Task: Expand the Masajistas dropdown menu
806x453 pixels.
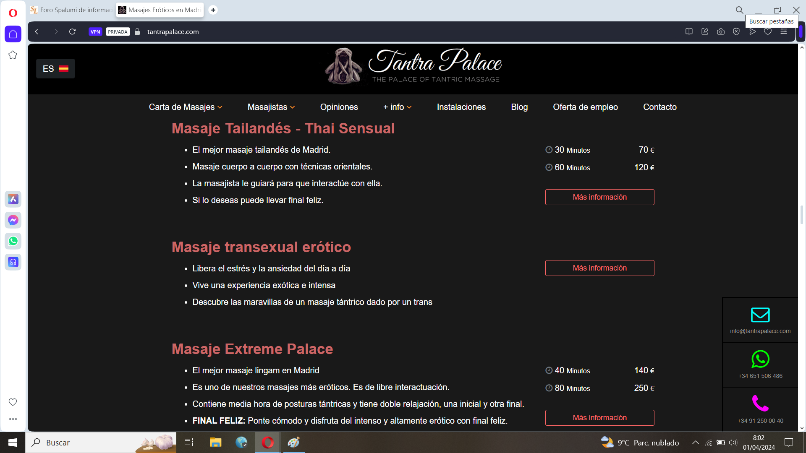Action: coord(271,107)
